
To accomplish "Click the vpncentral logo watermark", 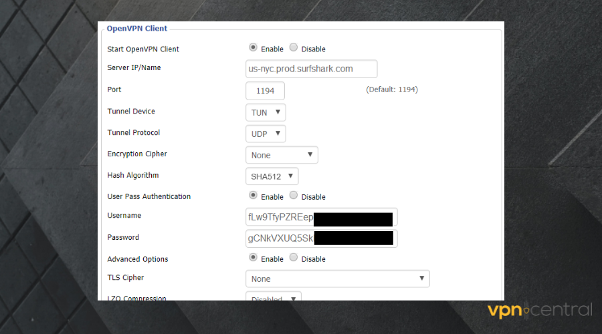I will [x=539, y=311].
